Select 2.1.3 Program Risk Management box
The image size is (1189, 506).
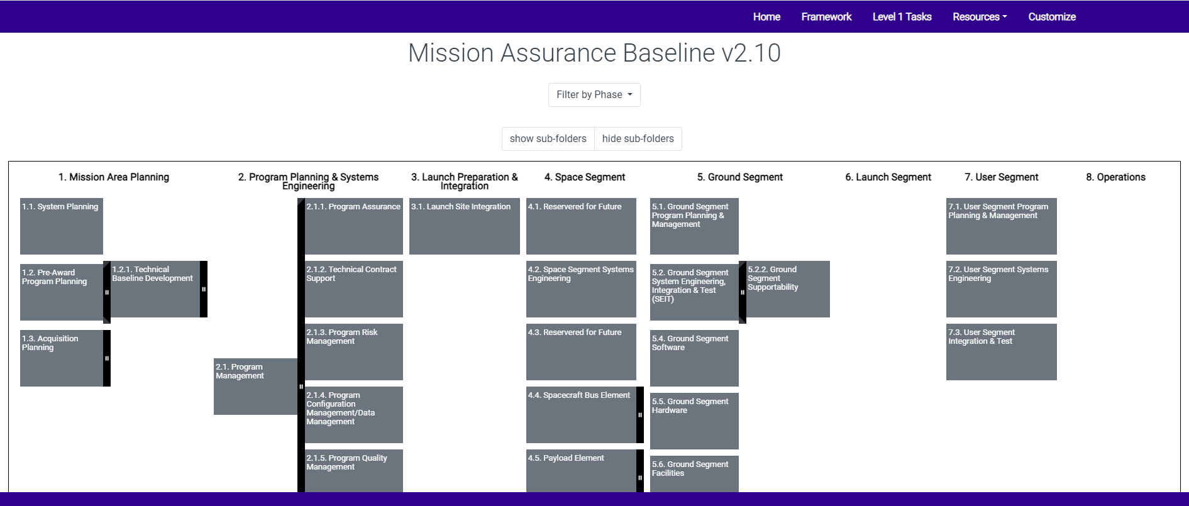pos(354,352)
